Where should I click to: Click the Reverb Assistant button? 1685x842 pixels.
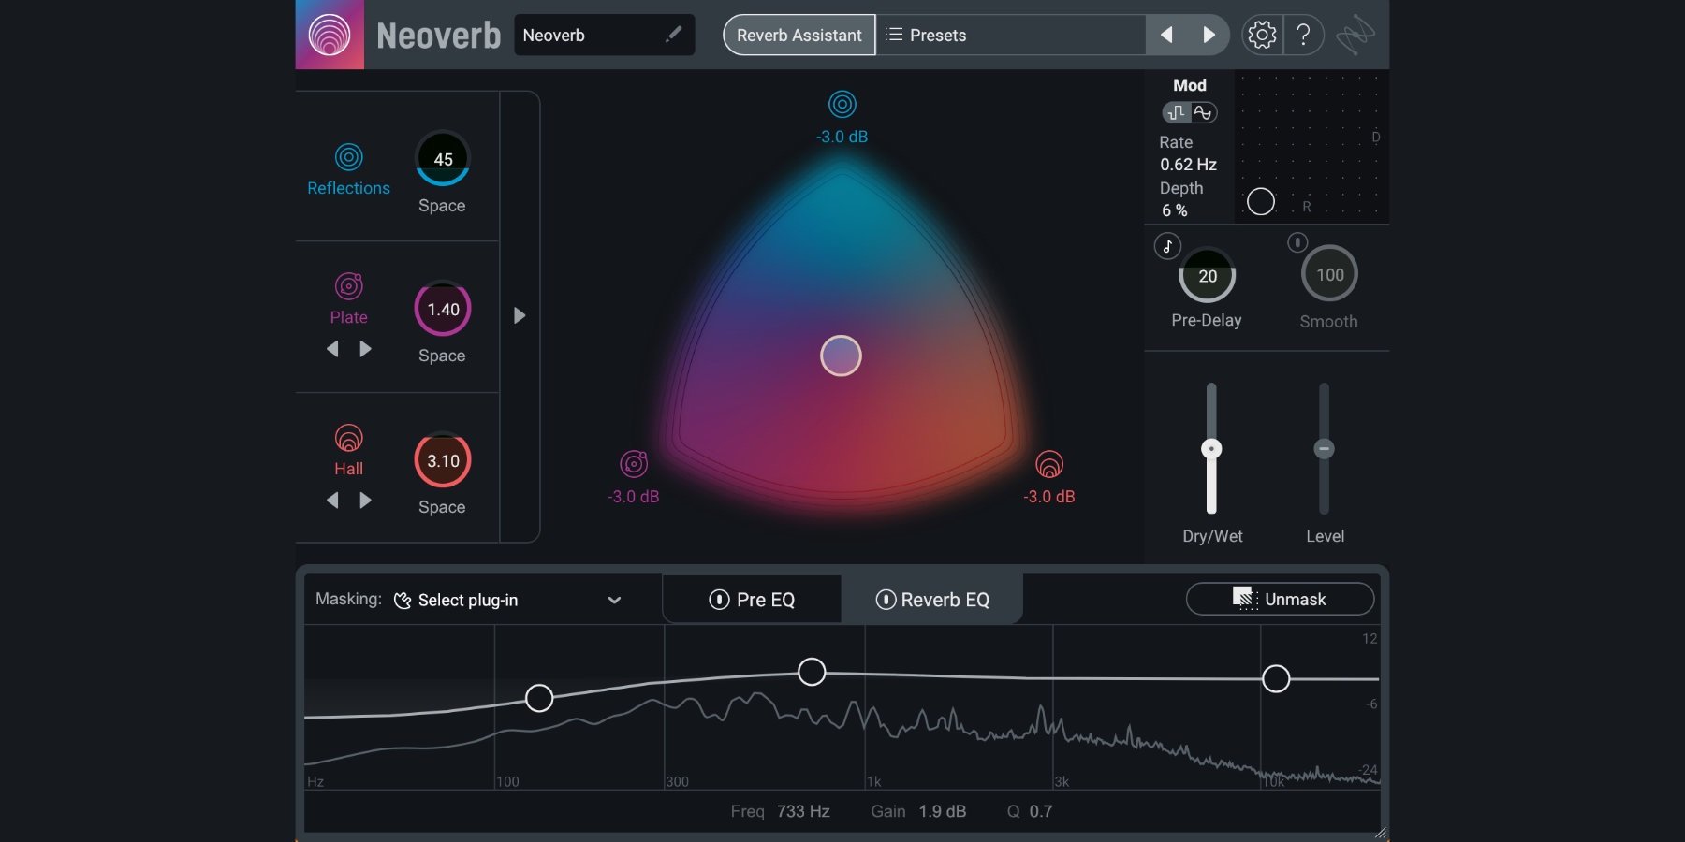799,36
